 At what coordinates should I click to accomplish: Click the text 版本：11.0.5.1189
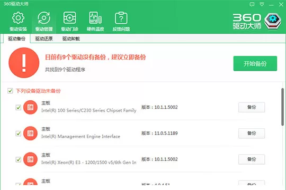click(159, 134)
